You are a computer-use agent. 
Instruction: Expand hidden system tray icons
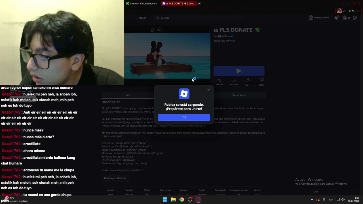pyautogui.click(x=312, y=200)
